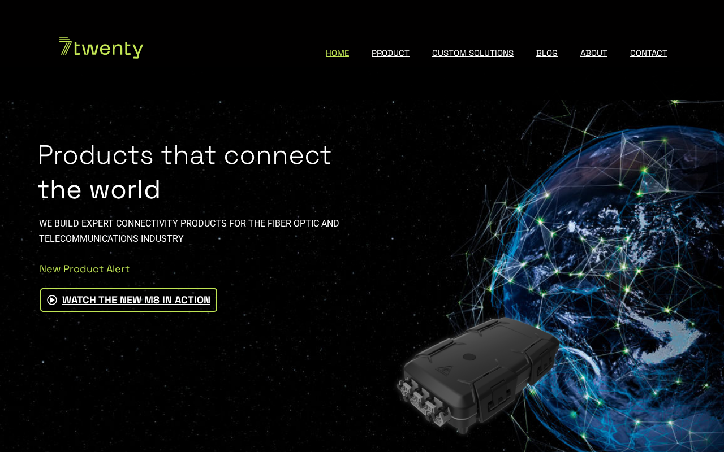
Task: Click the Products that connect the world headline
Action: (x=184, y=172)
